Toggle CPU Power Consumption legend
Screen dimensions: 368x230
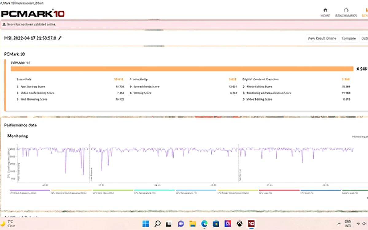[x=238, y=192]
